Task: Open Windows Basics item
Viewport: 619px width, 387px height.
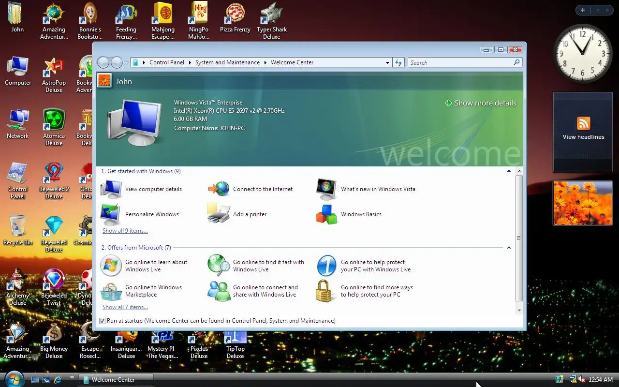Action: click(x=349, y=214)
